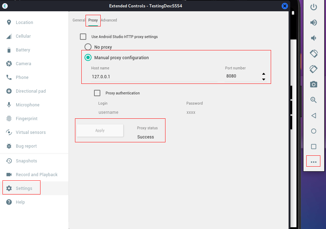Switch to the Advanced tab
This screenshot has width=326, height=229.
(109, 20)
